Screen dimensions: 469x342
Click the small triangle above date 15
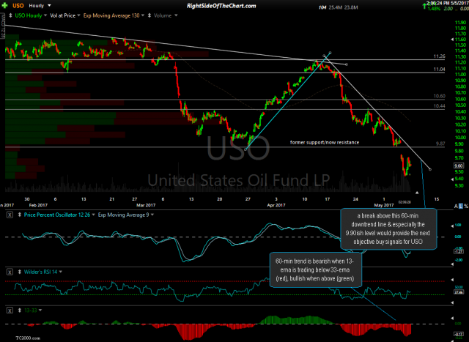[x=417, y=193]
